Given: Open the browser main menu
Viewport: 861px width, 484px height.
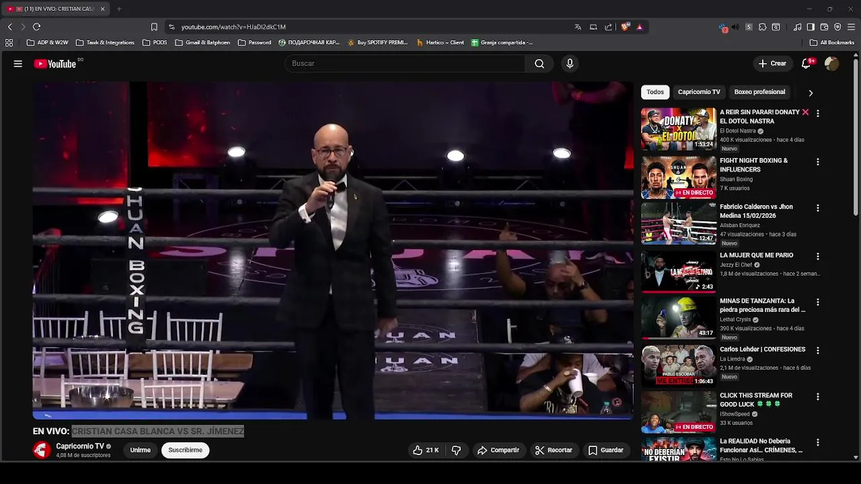Looking at the screenshot, I should click(851, 27).
